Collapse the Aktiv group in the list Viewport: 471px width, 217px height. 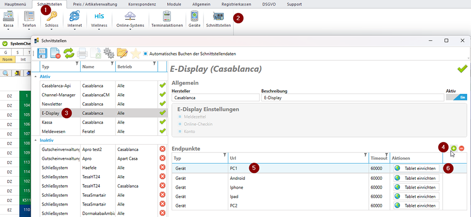[x=36, y=76]
